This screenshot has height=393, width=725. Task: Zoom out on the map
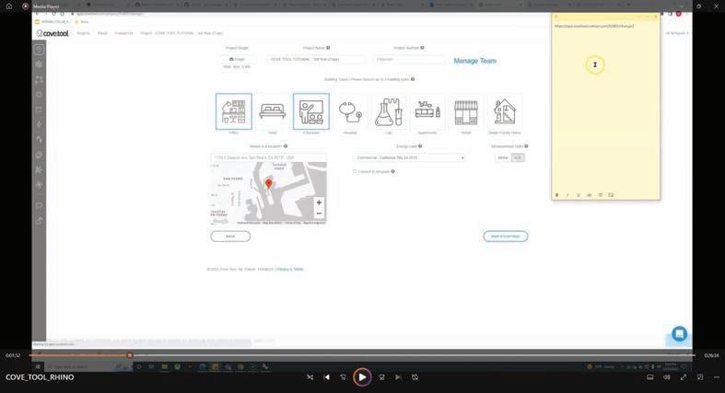[x=319, y=214]
